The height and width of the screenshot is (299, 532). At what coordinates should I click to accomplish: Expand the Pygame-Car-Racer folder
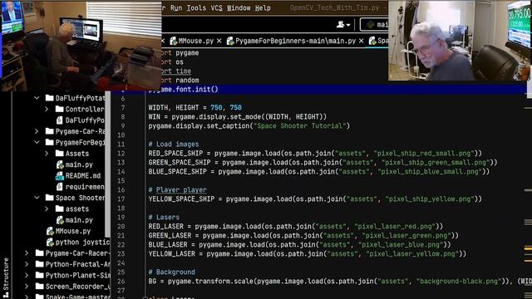click(27, 253)
